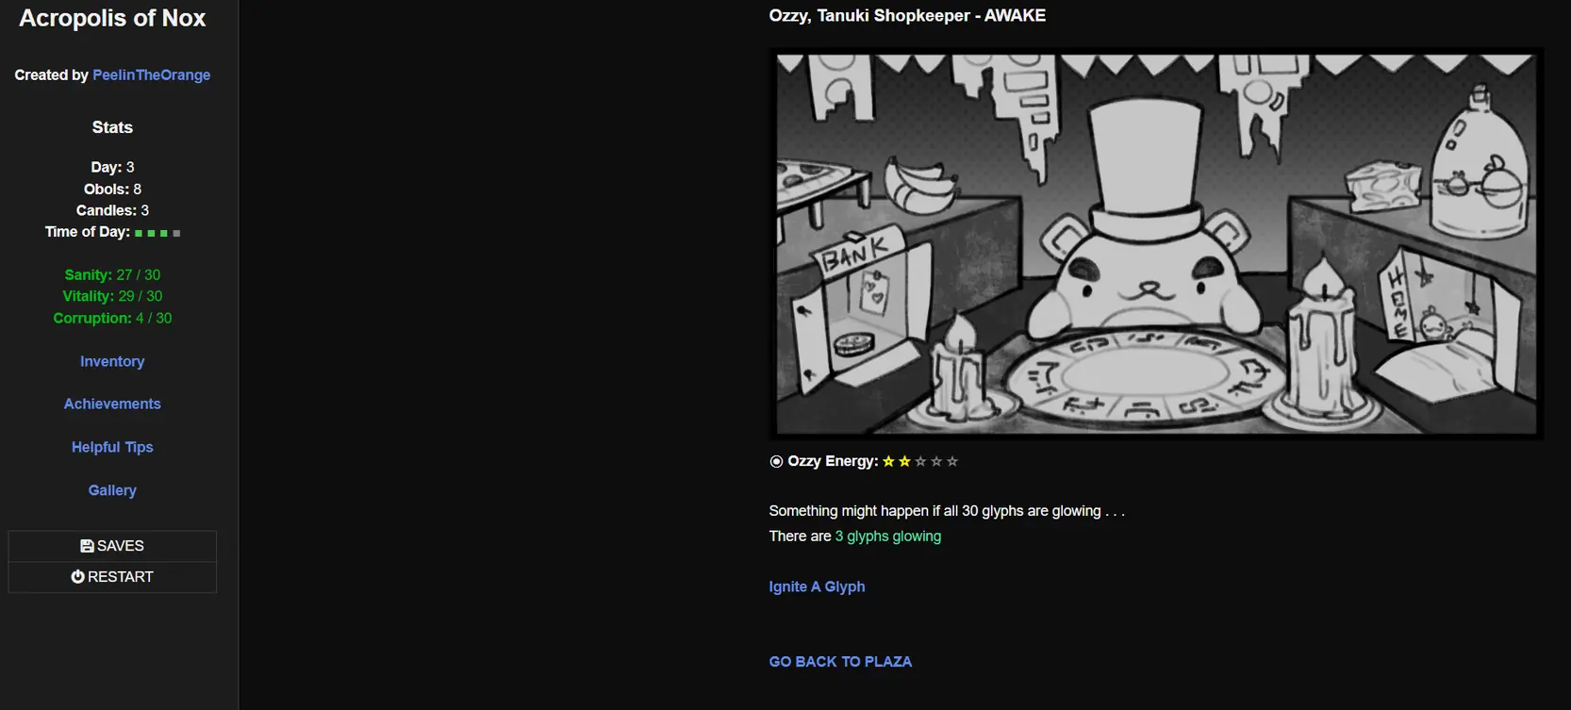Screen dimensions: 1571x710
Task: Click the Acropolis of Nox title
Action: pyautogui.click(x=112, y=18)
